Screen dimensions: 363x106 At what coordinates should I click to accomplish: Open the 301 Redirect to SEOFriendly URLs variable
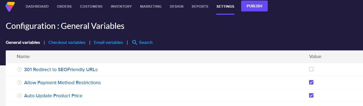click(x=61, y=69)
